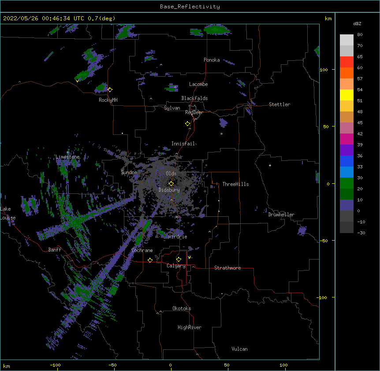380x371 pixels.
Task: Click the dBZ legend heading
Action: pyautogui.click(x=357, y=24)
